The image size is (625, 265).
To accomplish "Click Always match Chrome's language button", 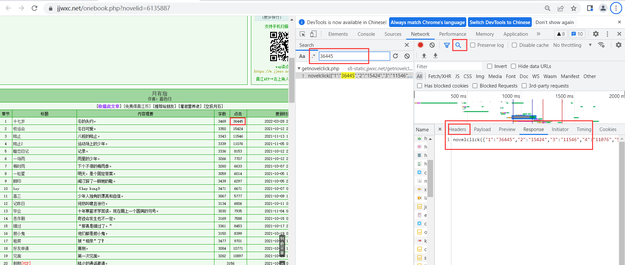I will tap(428, 22).
